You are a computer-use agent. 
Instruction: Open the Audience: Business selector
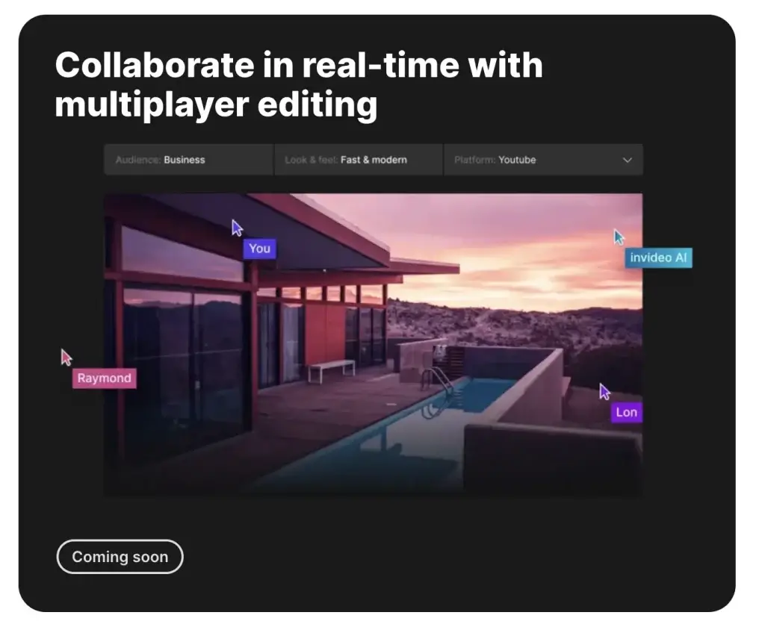(188, 160)
